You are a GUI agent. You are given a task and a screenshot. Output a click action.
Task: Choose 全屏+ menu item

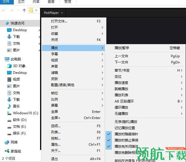[x=73, y=118]
